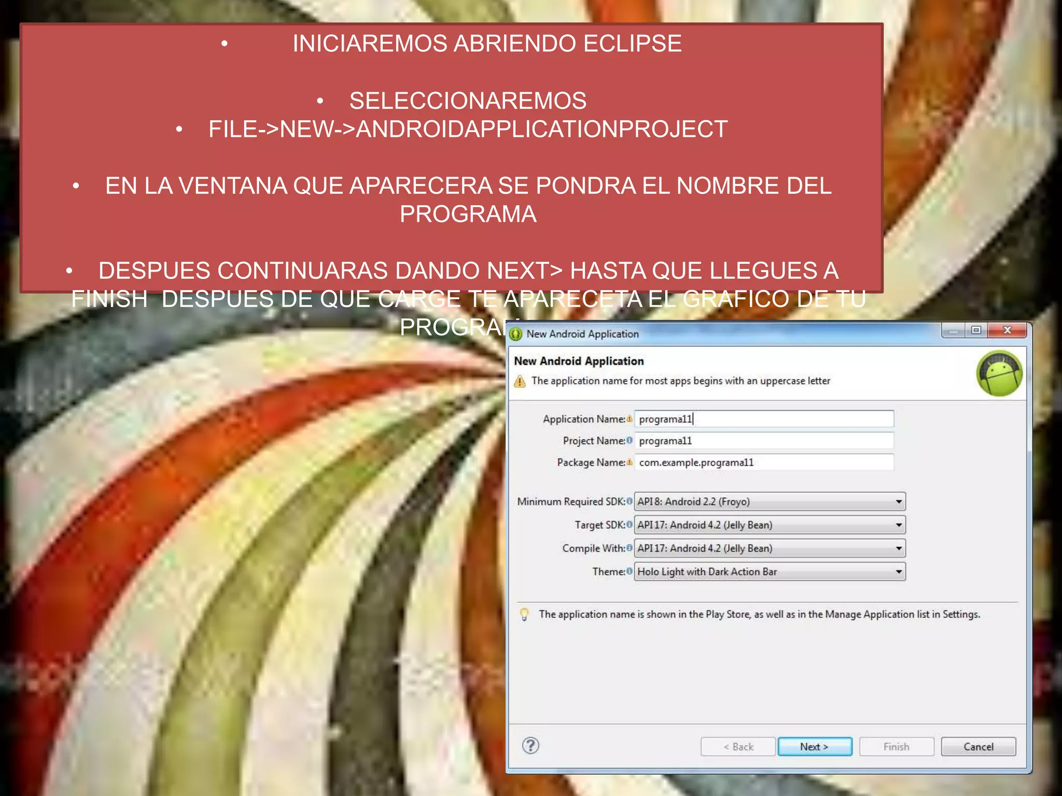Click the warning icon beside Application Name

(629, 419)
